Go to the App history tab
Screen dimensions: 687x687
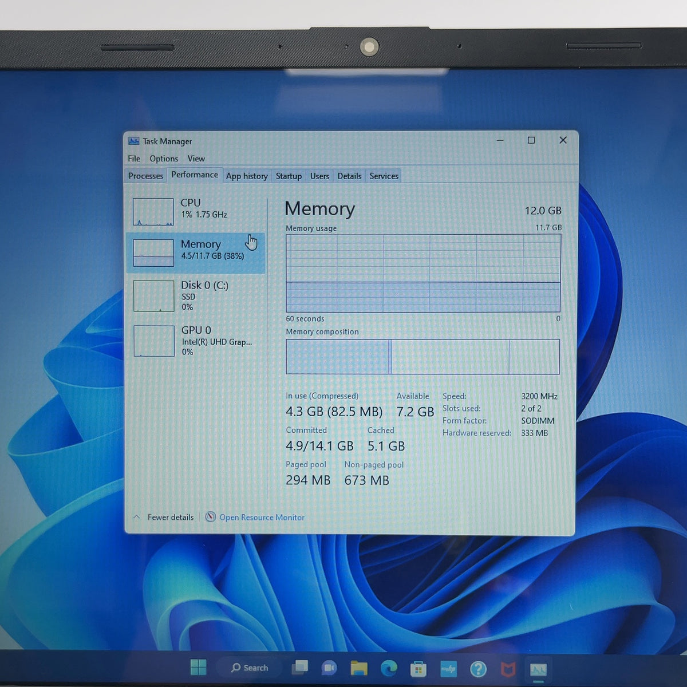tap(247, 176)
